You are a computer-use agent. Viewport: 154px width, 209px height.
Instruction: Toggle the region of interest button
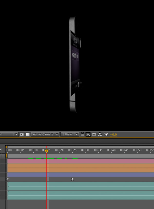[22, 134]
